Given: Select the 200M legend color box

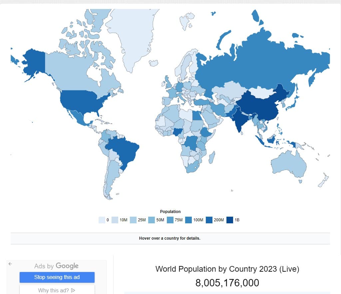Looking at the screenshot, I should [209, 220].
